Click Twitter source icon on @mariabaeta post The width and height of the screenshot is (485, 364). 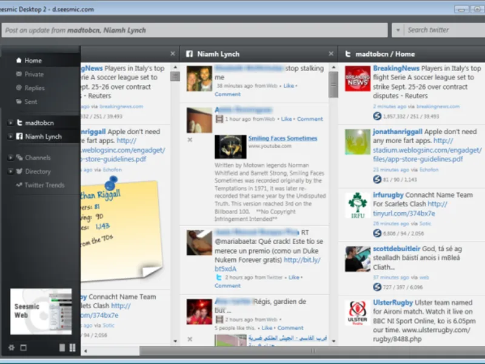coord(219,277)
